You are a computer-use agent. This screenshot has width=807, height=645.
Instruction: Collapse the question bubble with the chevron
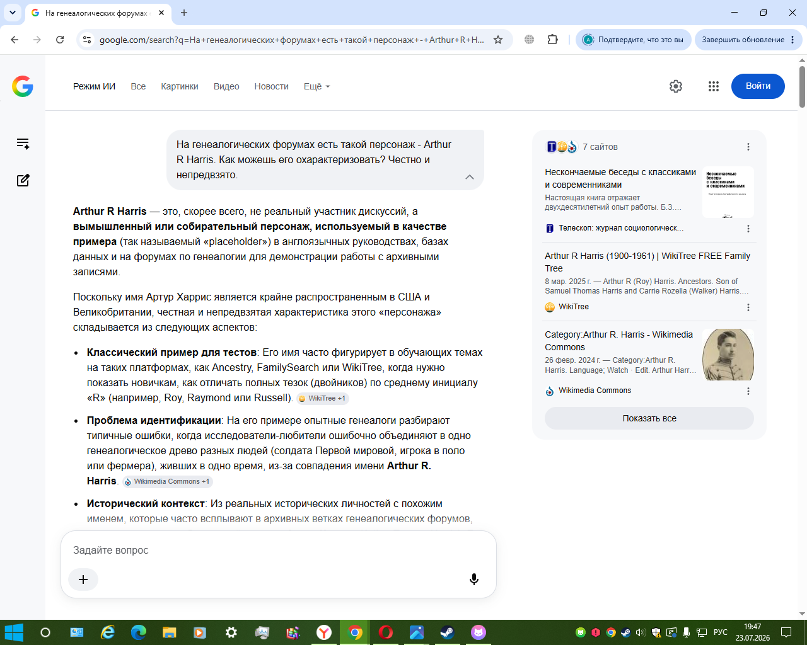point(470,177)
